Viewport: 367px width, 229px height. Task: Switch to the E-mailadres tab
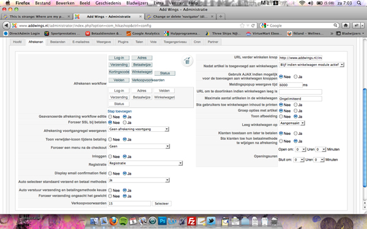tap(81, 42)
